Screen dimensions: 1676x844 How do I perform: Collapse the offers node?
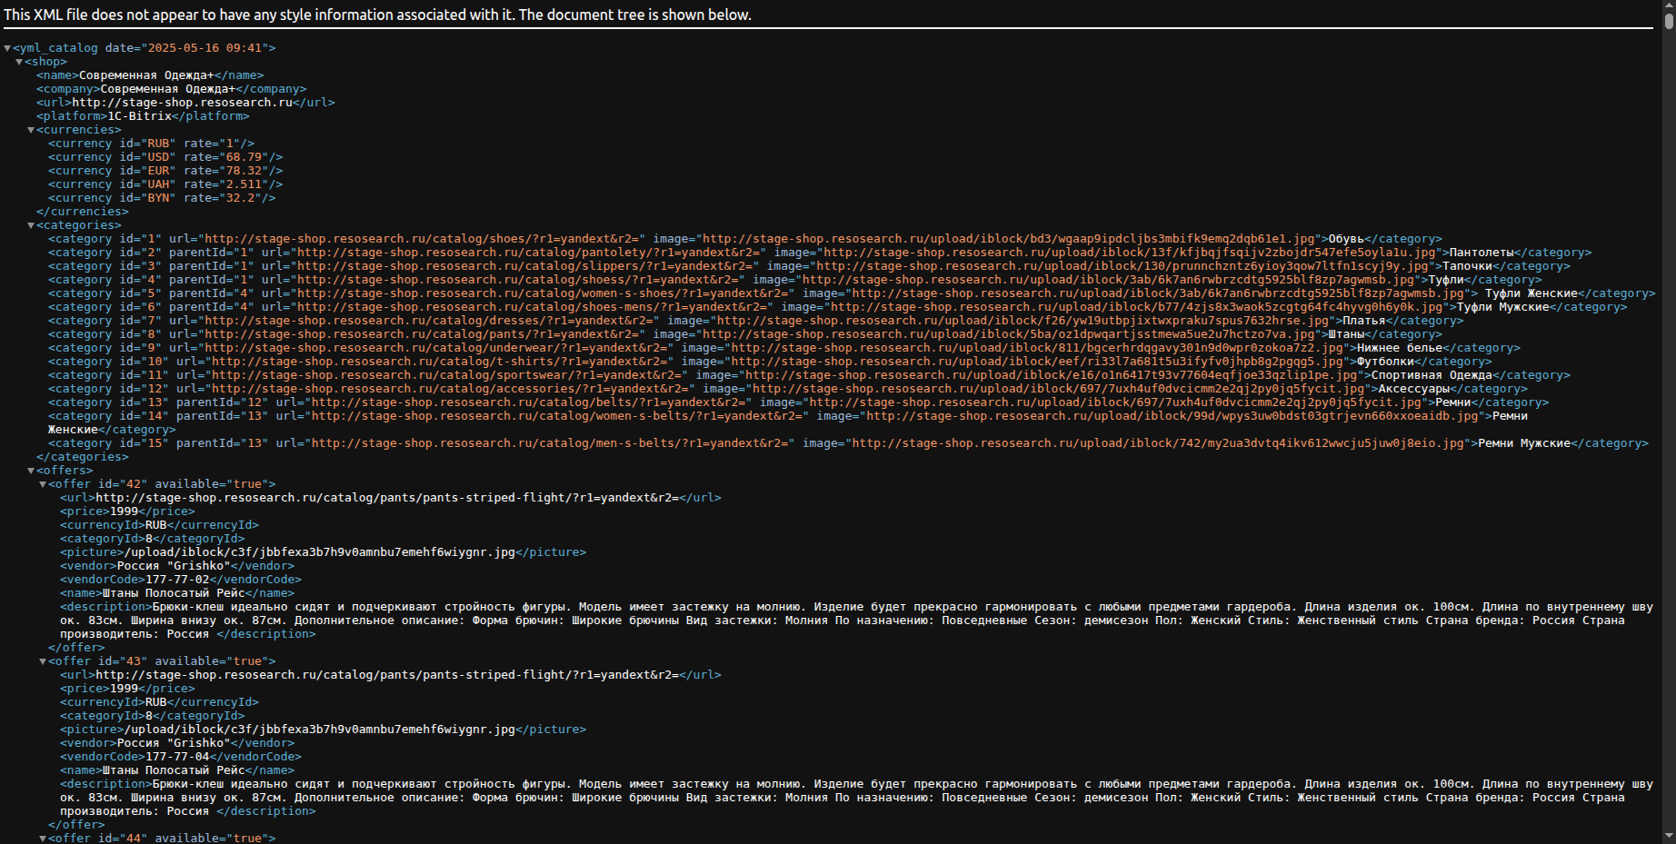coord(31,471)
